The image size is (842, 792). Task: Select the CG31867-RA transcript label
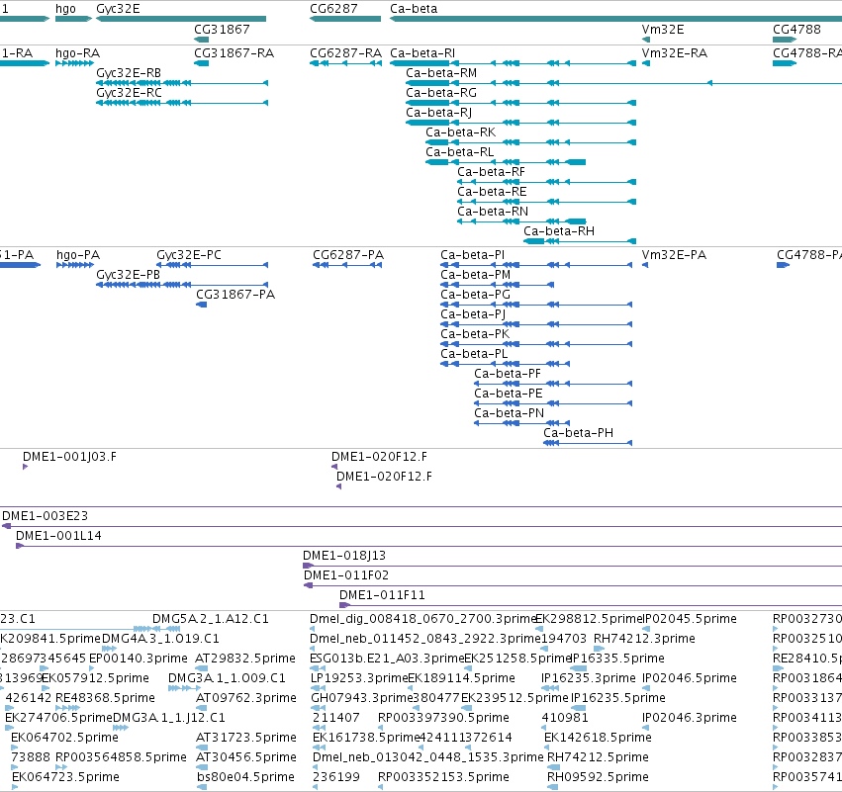234,53
